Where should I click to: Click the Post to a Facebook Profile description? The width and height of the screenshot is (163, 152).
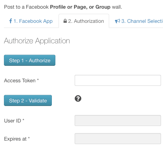63,7
